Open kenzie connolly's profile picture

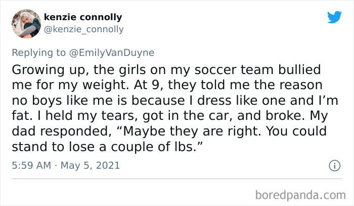point(25,23)
